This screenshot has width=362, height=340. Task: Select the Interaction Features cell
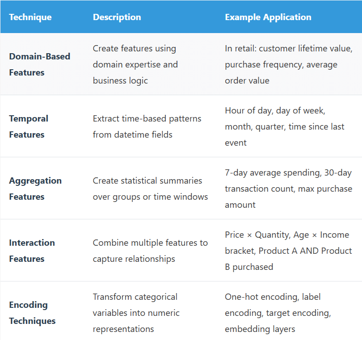(32, 251)
